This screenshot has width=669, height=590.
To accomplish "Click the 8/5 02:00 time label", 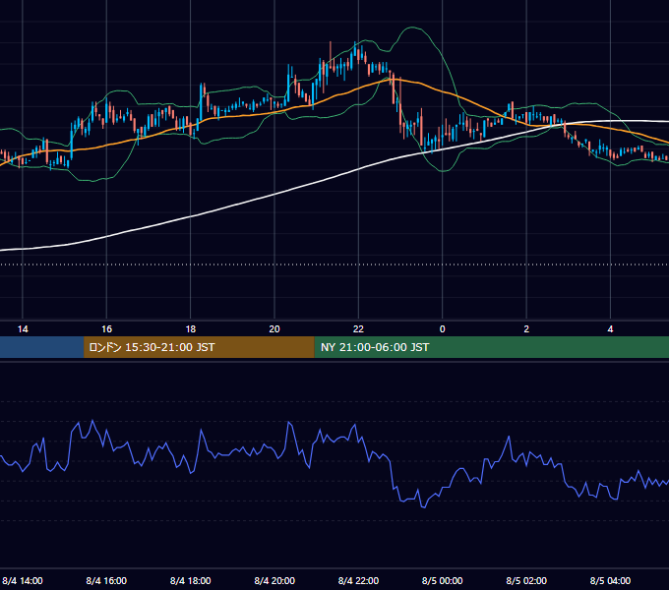I will tap(526, 581).
